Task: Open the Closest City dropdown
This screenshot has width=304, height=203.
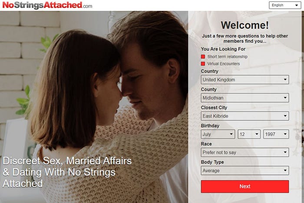Action: tap(245, 116)
